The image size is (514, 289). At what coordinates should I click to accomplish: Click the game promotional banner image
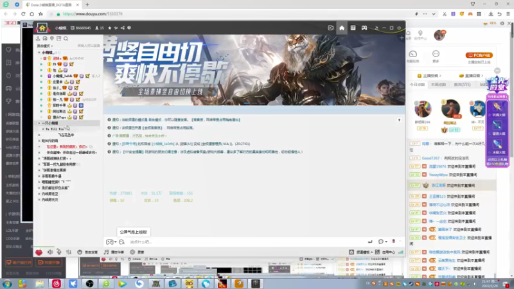point(254,70)
